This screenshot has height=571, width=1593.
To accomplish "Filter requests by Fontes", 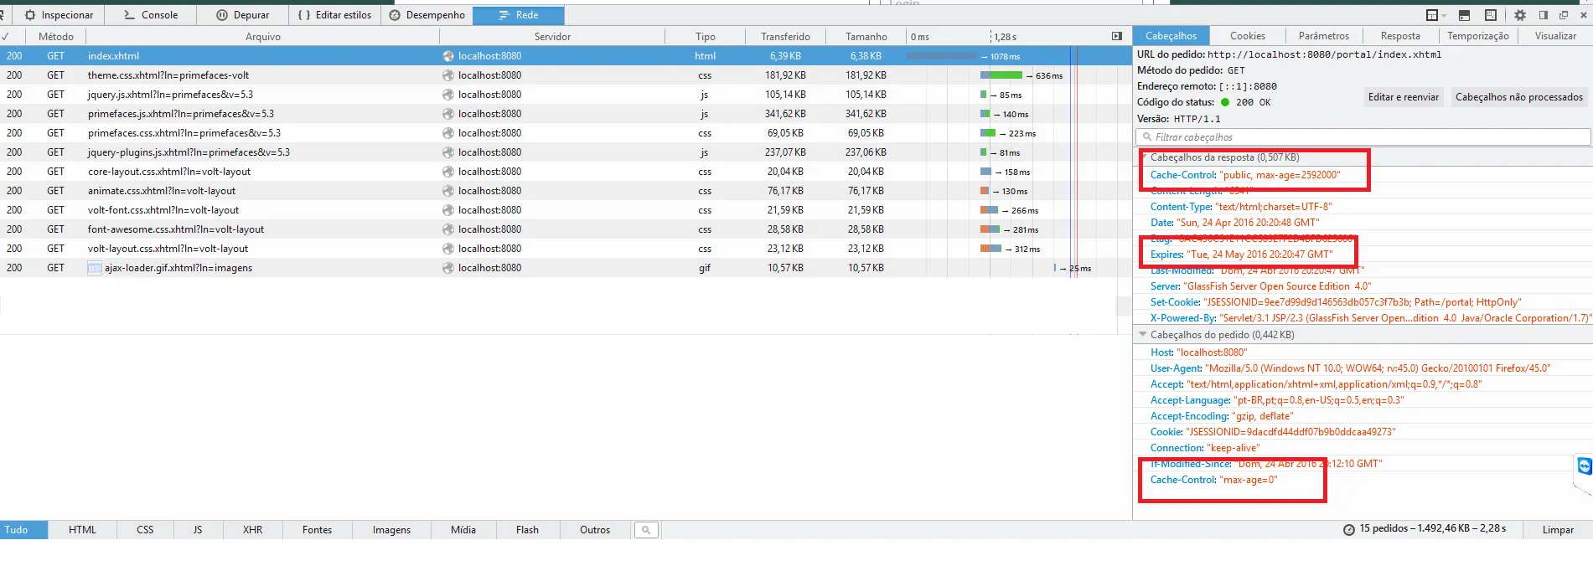I will [317, 530].
